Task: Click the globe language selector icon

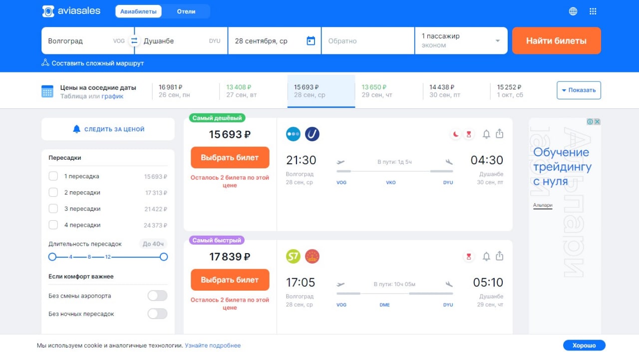Action: pos(573,11)
